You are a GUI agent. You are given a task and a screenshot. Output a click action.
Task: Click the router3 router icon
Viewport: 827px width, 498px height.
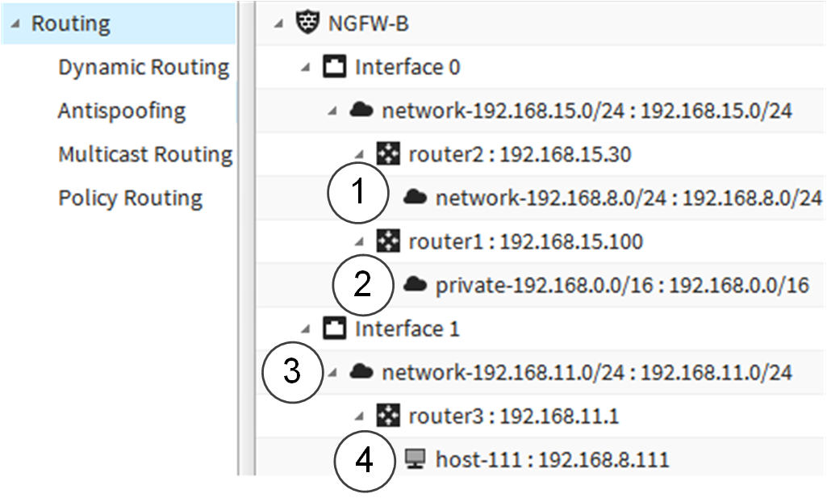388,416
